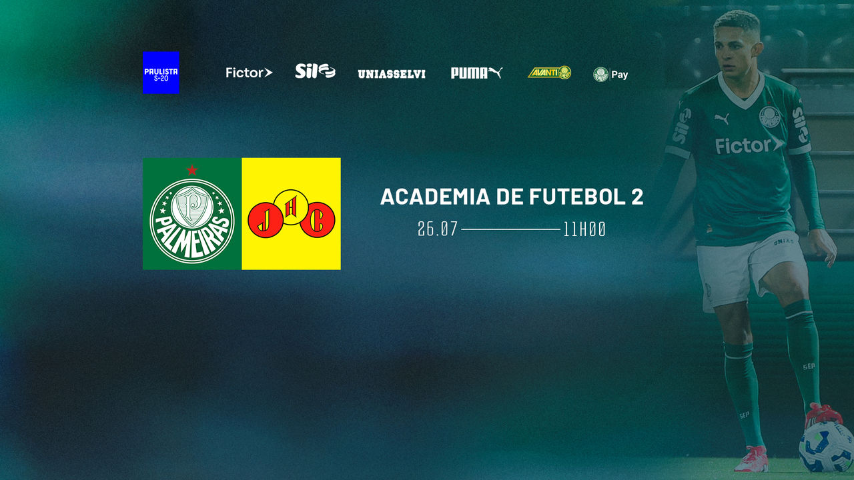This screenshot has width=854, height=480.
Task: Click the Palmeiras club crest
Action: (192, 219)
